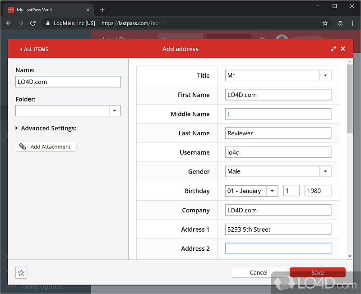
Task: Click the Add Attachment paperclip button
Action: pyautogui.click(x=46, y=147)
